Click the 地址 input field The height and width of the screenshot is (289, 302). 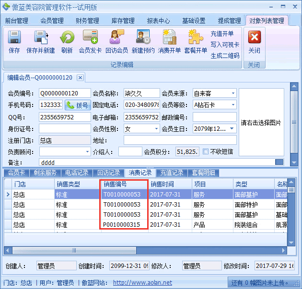pos(180,140)
